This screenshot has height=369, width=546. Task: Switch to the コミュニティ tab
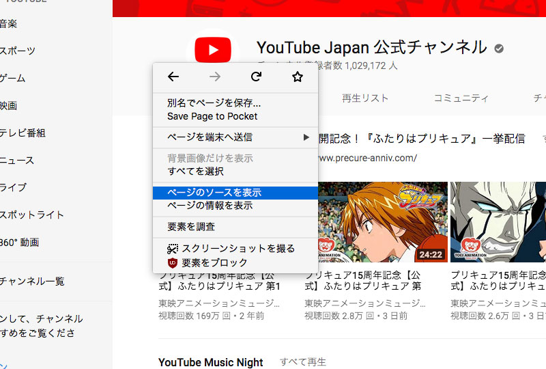pyautogui.click(x=461, y=98)
